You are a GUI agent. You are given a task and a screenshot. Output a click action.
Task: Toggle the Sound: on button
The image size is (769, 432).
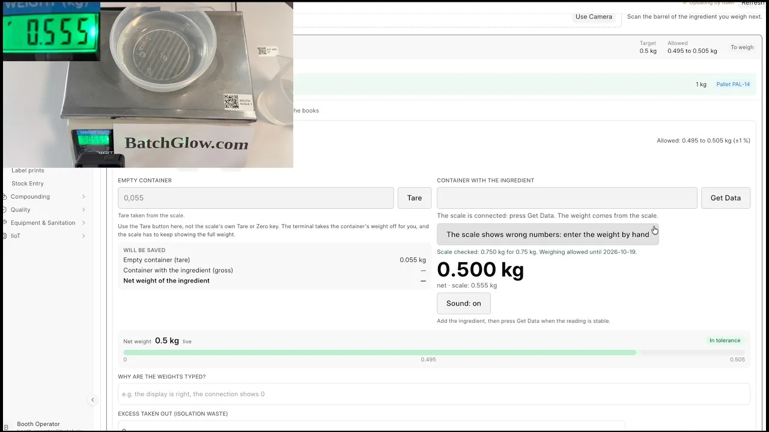pyautogui.click(x=464, y=304)
